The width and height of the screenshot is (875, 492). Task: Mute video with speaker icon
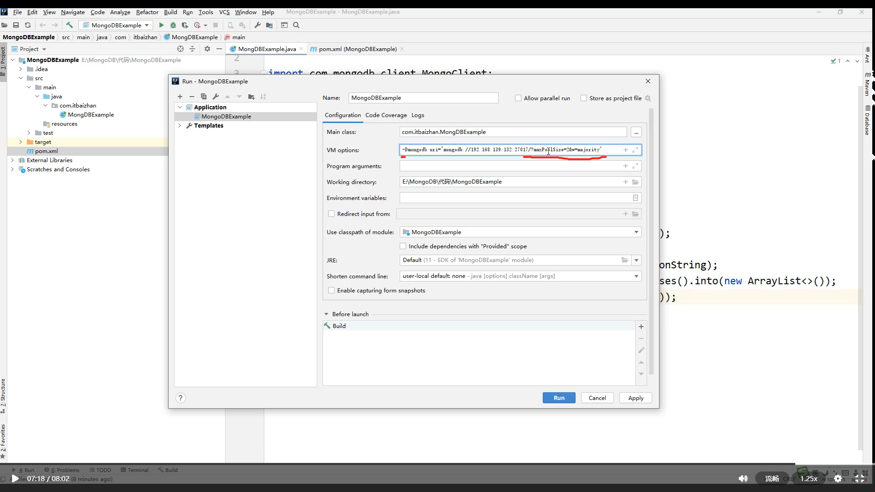point(743,478)
